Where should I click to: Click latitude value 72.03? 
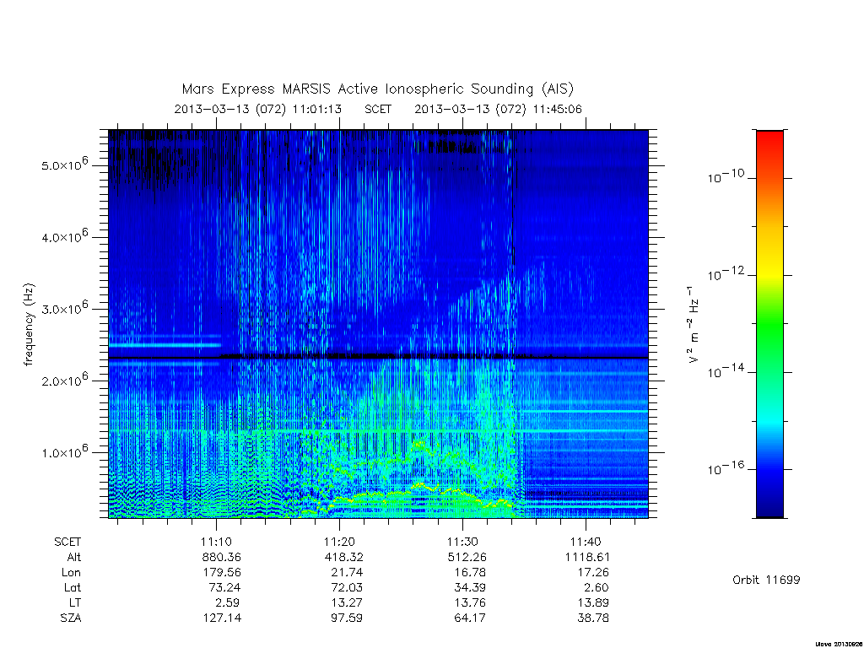347,587
